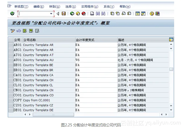This screenshot has height=129, width=184.
Task: Open the window menu icon before 表视图
Action: [10, 6]
